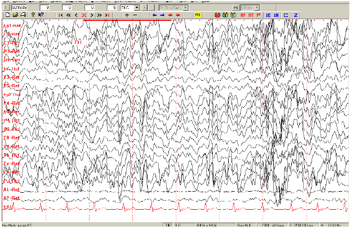The width and height of the screenshot is (351, 230).
Task: Select the A1-Ref channel label
Action: (11, 189)
